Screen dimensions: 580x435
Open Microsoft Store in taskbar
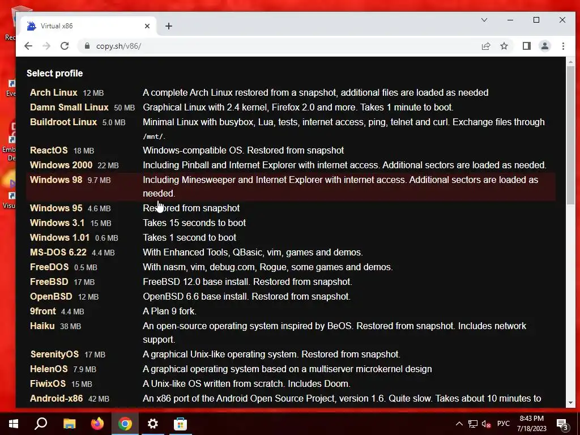click(x=181, y=424)
